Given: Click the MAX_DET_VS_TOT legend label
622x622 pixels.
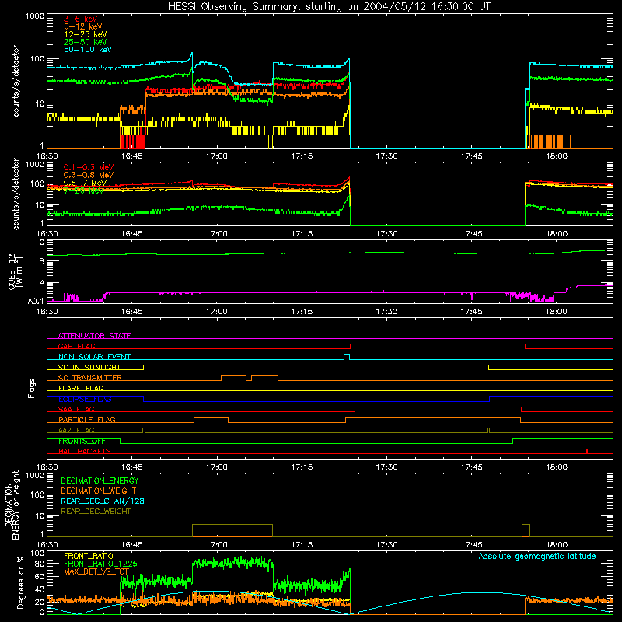Looking at the screenshot, I should coord(96,571).
